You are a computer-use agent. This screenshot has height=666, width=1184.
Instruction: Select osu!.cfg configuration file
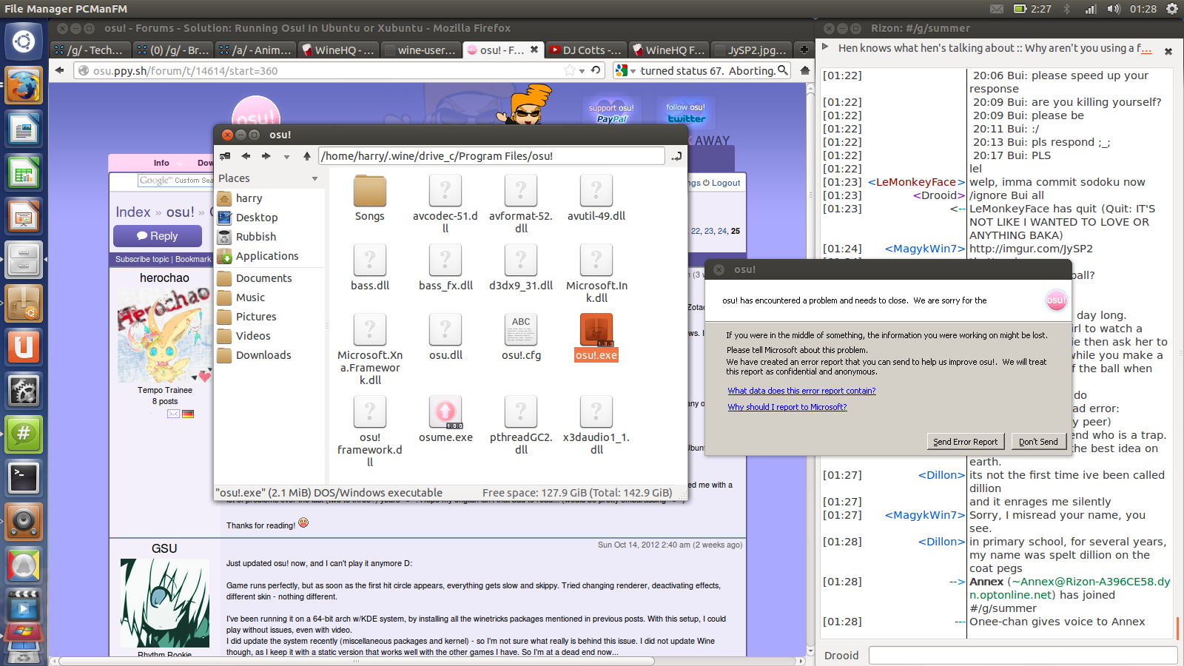coord(521,337)
